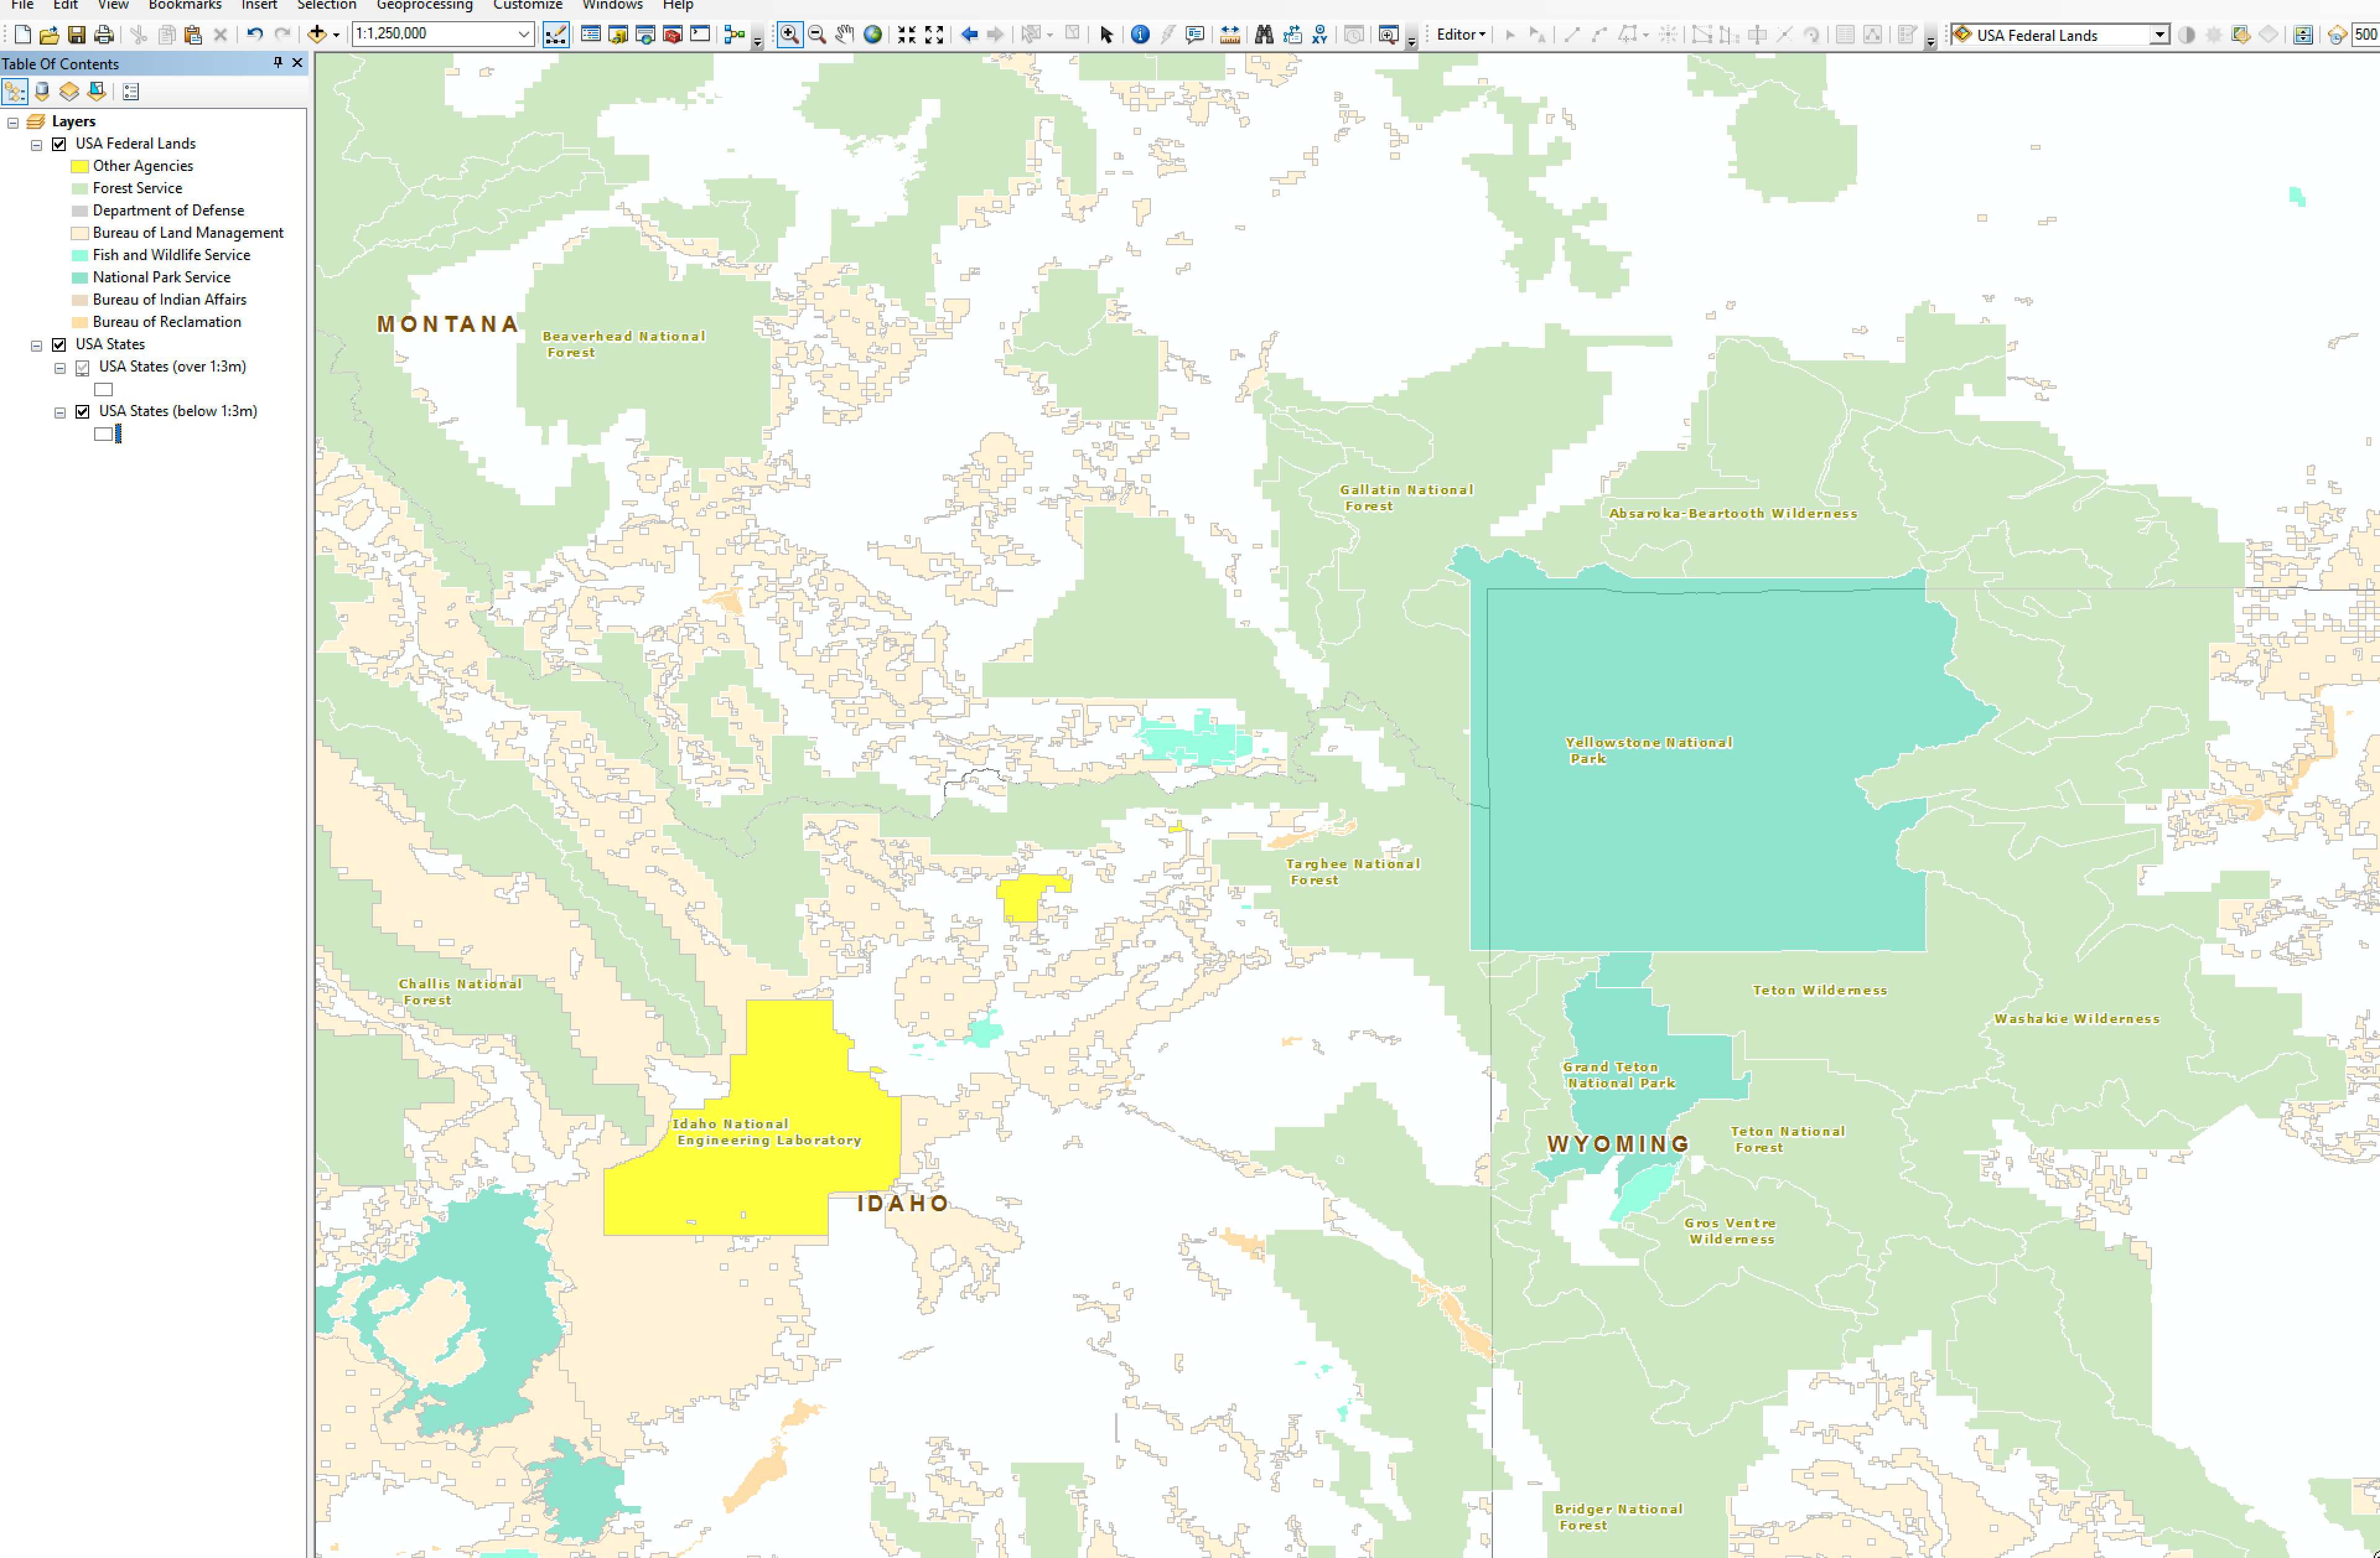Select the Zoom In tool

click(789, 35)
